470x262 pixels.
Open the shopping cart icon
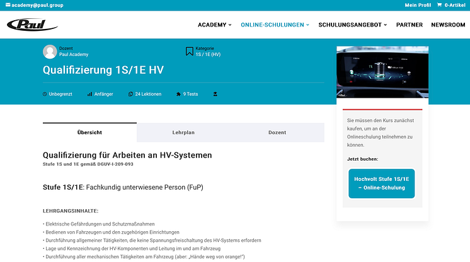pos(439,5)
